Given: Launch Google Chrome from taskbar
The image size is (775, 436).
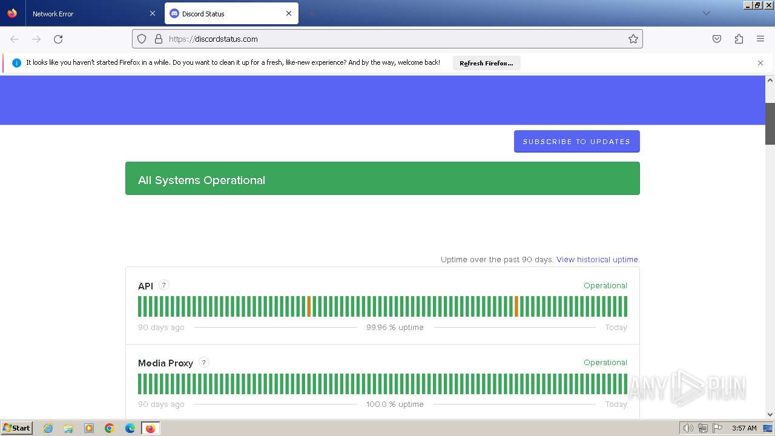Looking at the screenshot, I should pyautogui.click(x=110, y=428).
